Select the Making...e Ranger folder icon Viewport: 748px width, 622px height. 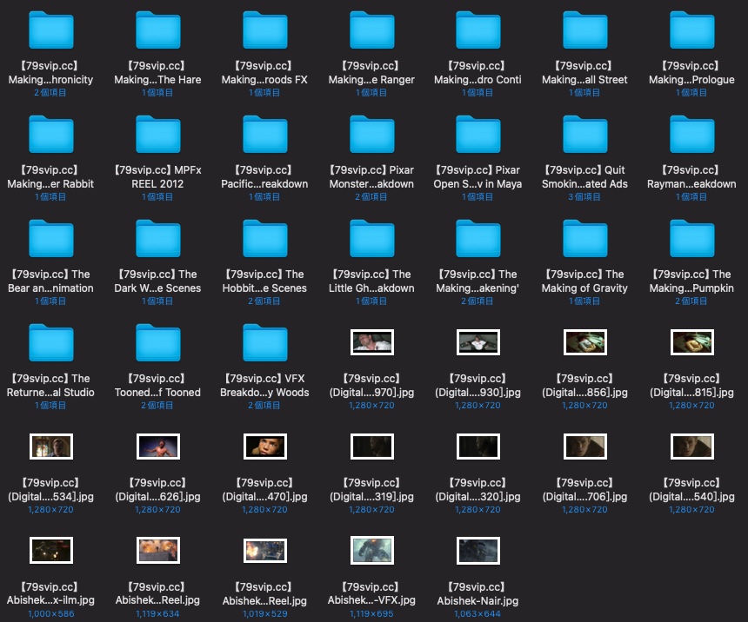(x=371, y=30)
